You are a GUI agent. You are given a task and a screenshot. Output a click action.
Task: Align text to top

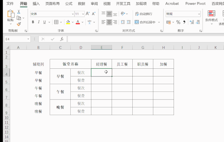point(104,14)
